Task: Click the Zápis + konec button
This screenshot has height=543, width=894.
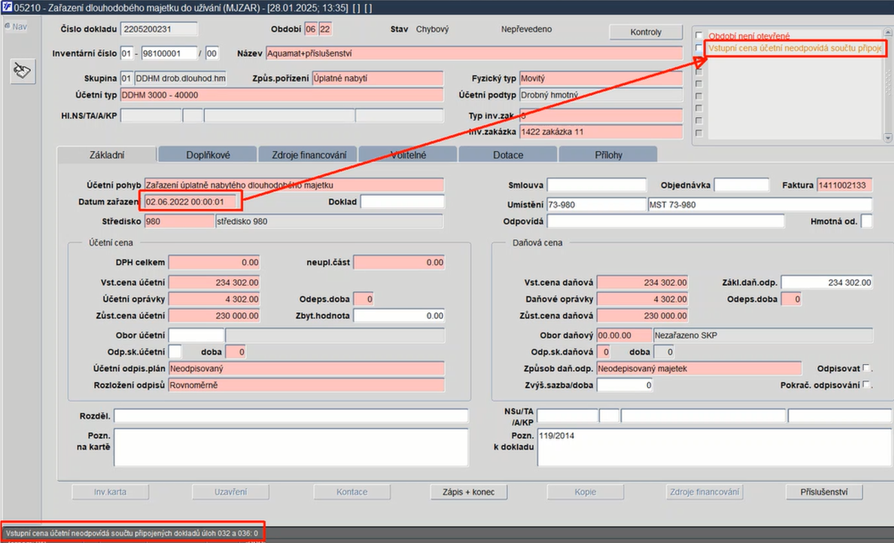Action: 468,492
